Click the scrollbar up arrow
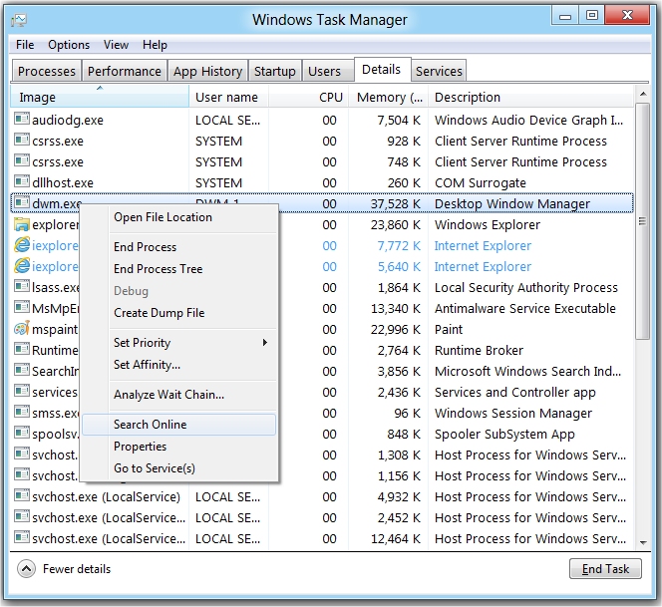662x607 pixels. pos(643,94)
